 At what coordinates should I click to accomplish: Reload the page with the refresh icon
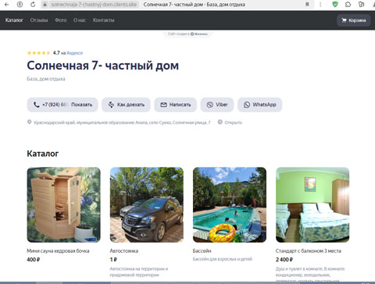click(33, 5)
